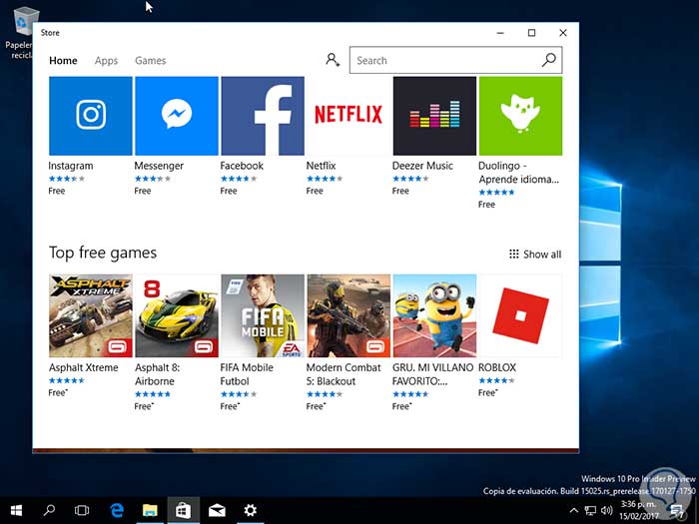The height and width of the screenshot is (524, 699).
Task: Open the Facebook app tile
Action: [263, 116]
